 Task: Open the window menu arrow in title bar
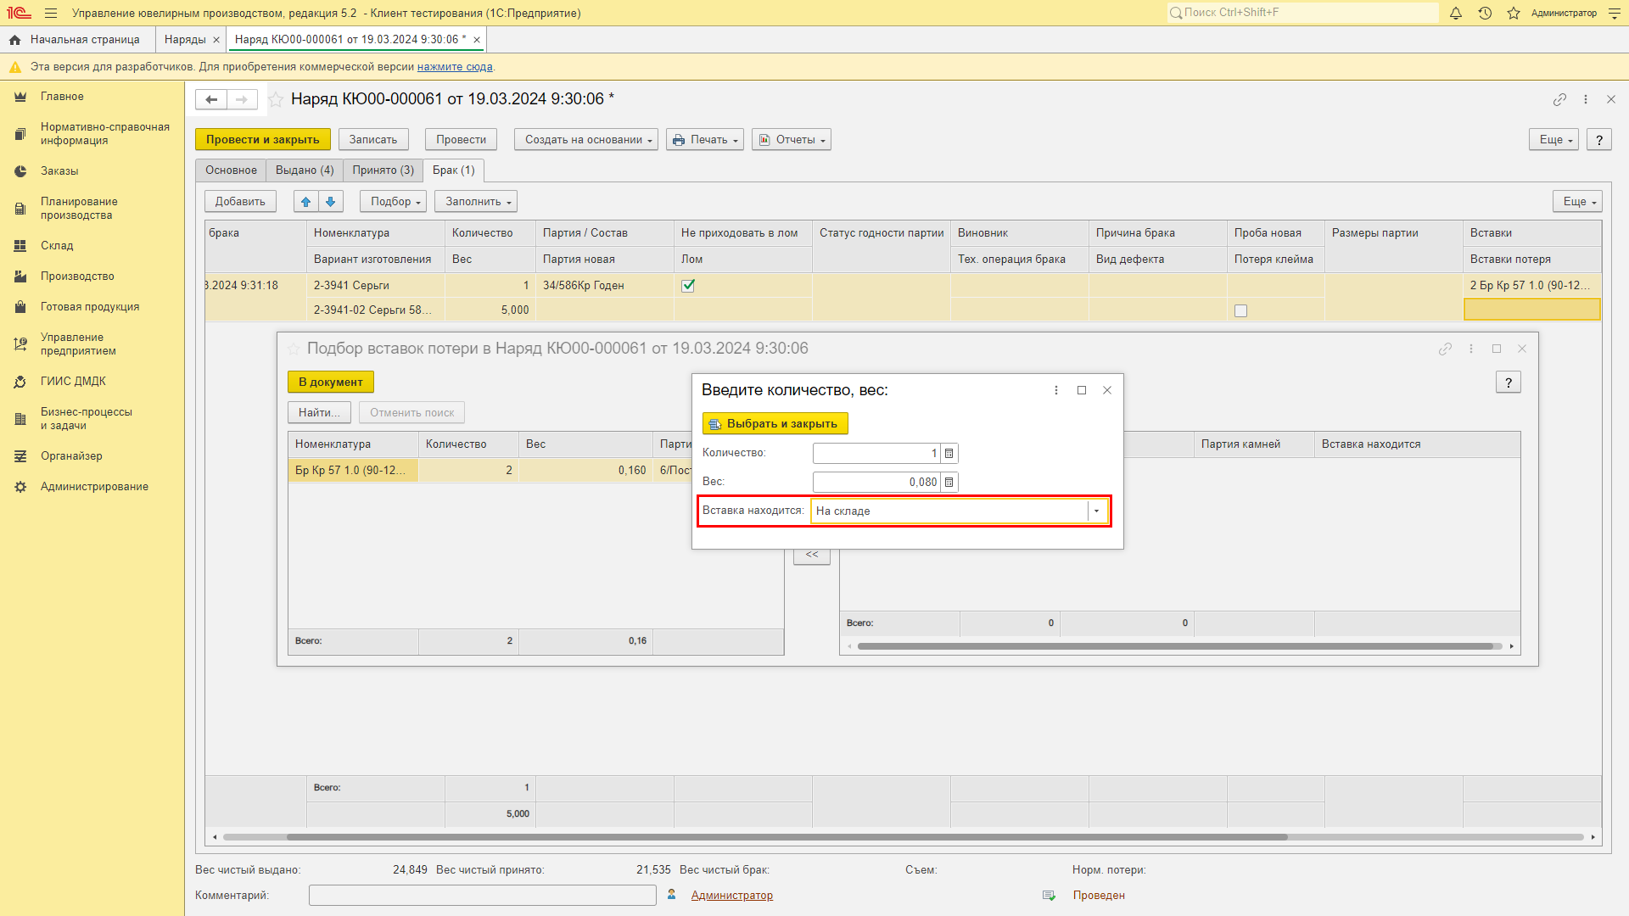click(x=1614, y=13)
